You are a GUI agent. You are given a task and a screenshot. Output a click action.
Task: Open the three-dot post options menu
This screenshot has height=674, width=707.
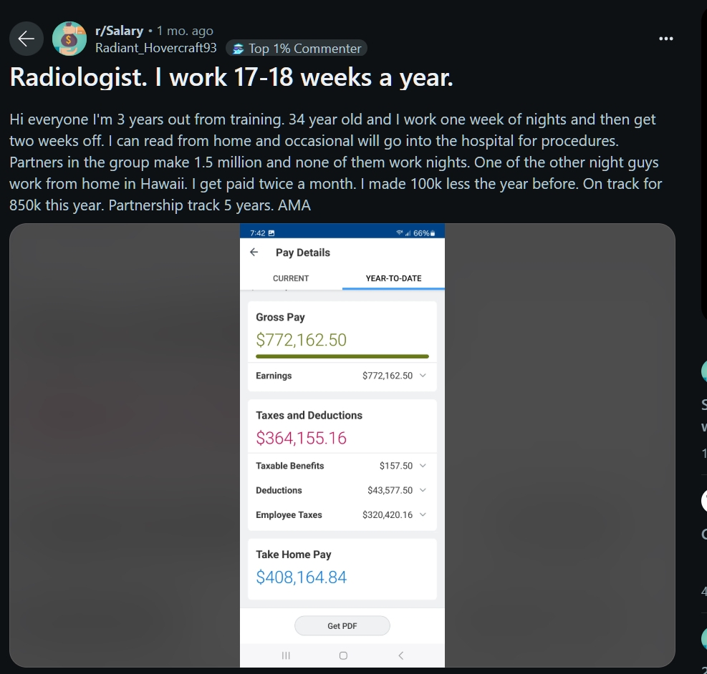pos(665,39)
